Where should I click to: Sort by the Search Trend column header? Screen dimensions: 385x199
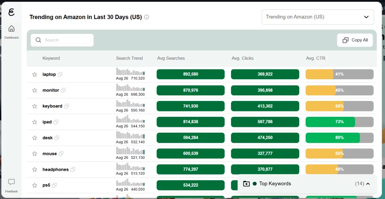(x=129, y=58)
